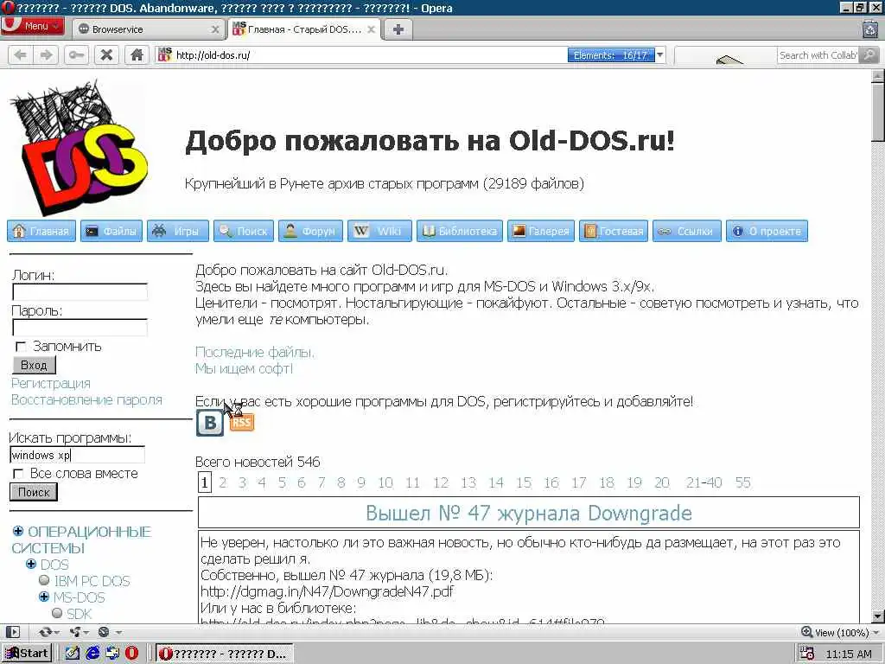The width and height of the screenshot is (885, 664).
Task: Switch to Главная - Старый DOS tab
Action: tap(303, 29)
